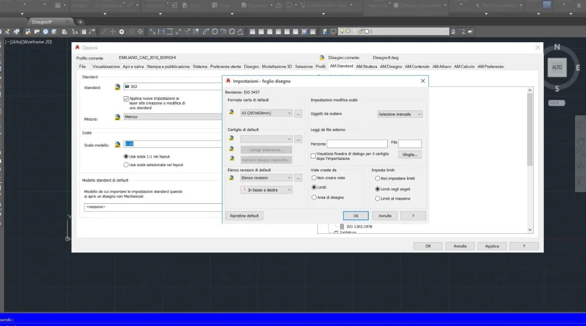Select the white donut icon in the toolbar
586x326 pixels.
pos(122,32)
